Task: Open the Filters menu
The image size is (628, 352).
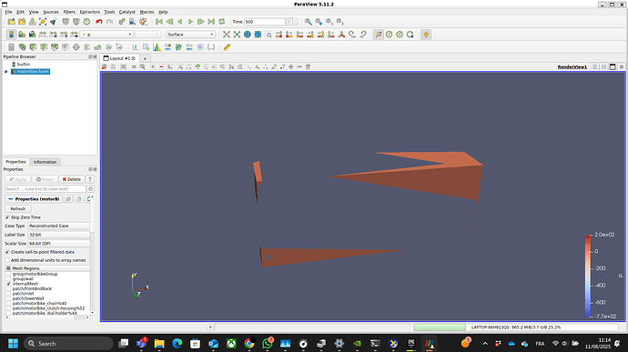Action: [69, 12]
